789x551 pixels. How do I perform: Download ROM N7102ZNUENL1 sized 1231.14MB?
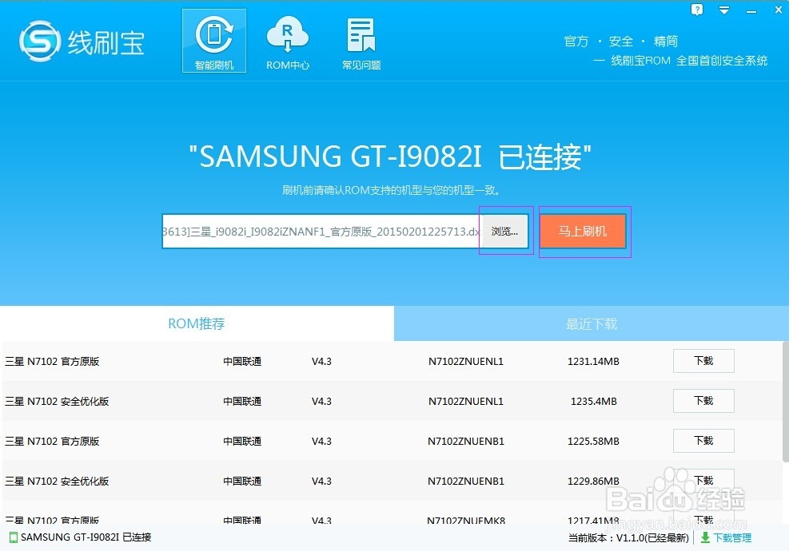[703, 361]
